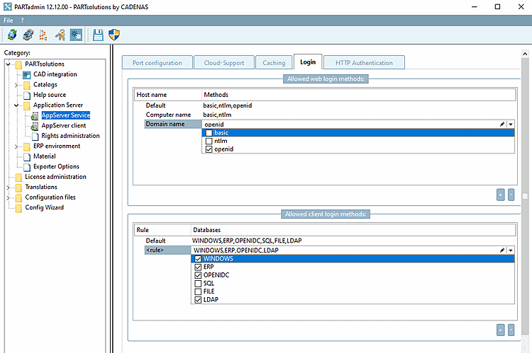Screen dimensions: 532x353
Task: Click the floppy disk save icon
Action: [x=98, y=35]
